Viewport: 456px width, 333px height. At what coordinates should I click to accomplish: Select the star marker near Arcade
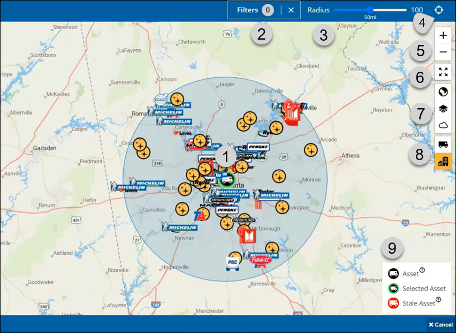click(x=310, y=150)
